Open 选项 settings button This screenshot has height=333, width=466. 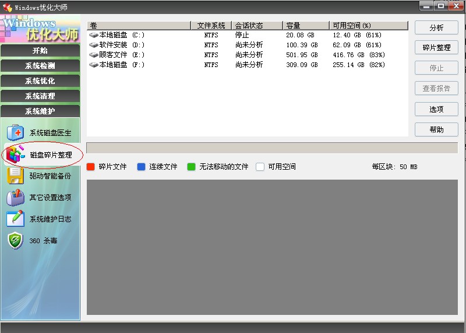[x=436, y=109]
